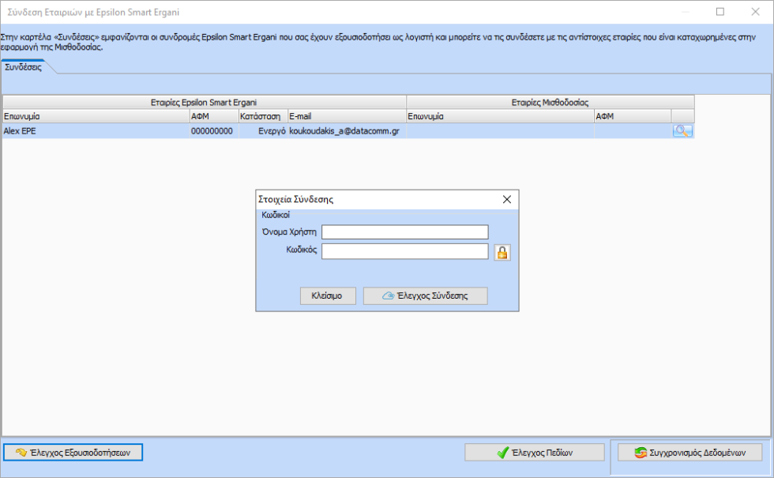774x478 pixels.
Task: Click the ΑΦΜ header under Εταιρίες Μισθοδοσίας
Action: point(632,116)
